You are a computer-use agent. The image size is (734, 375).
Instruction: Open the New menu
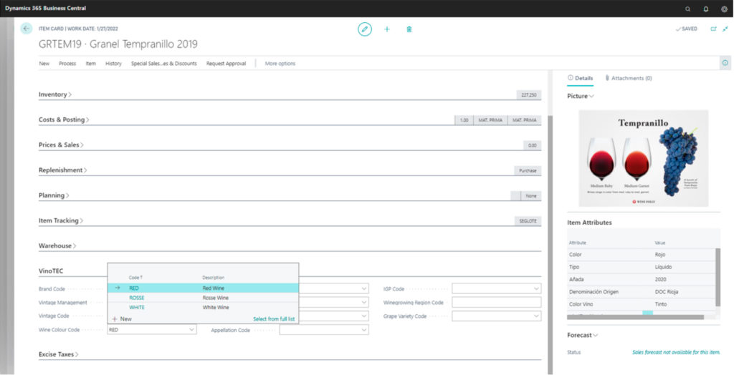(44, 64)
